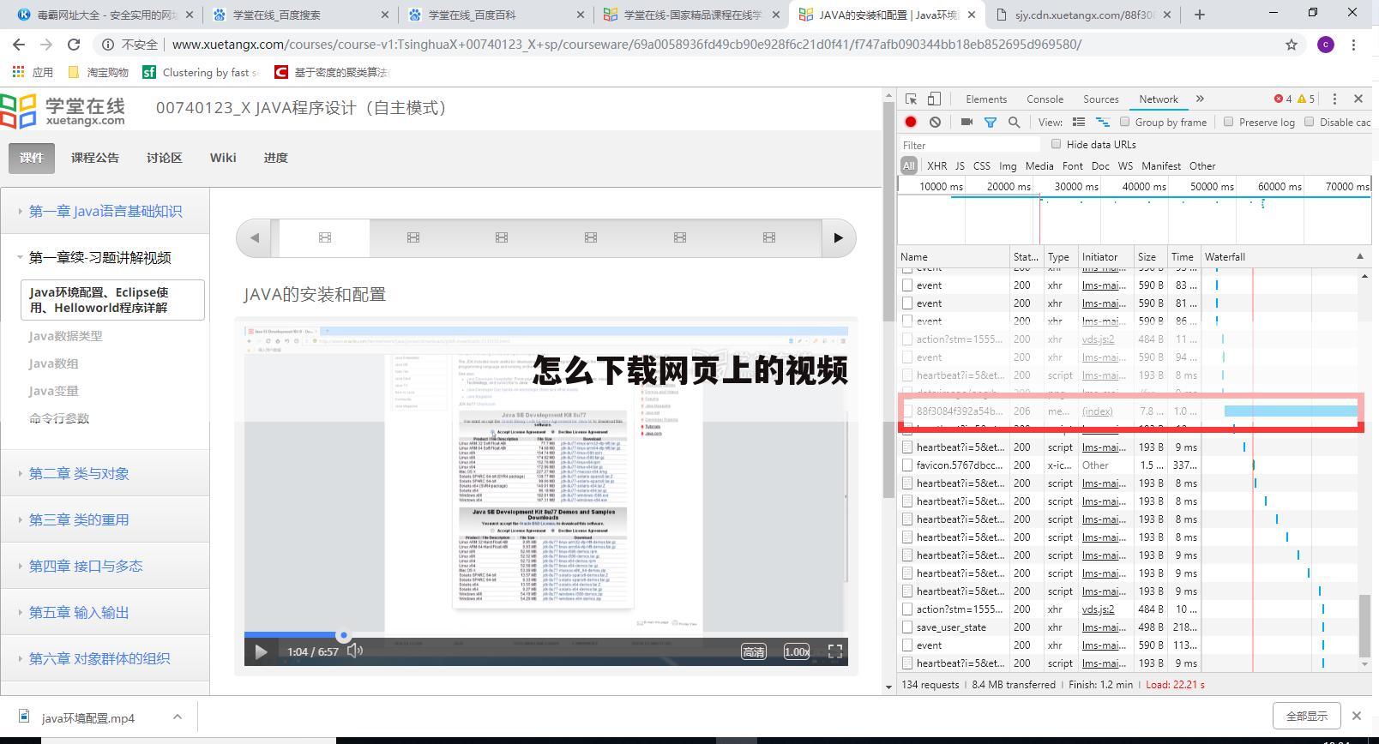1379x744 pixels.
Task: Switch to Console tab in DevTools
Action: (x=1045, y=99)
